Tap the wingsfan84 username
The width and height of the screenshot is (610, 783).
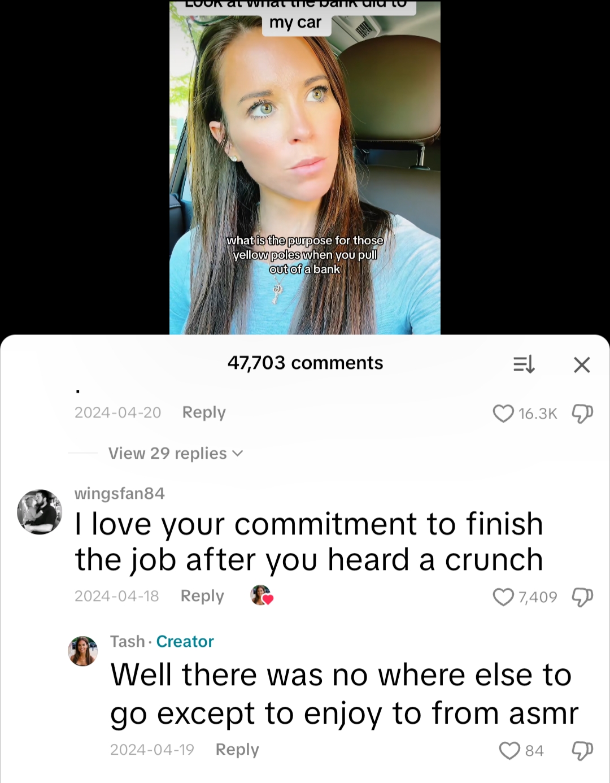[120, 493]
